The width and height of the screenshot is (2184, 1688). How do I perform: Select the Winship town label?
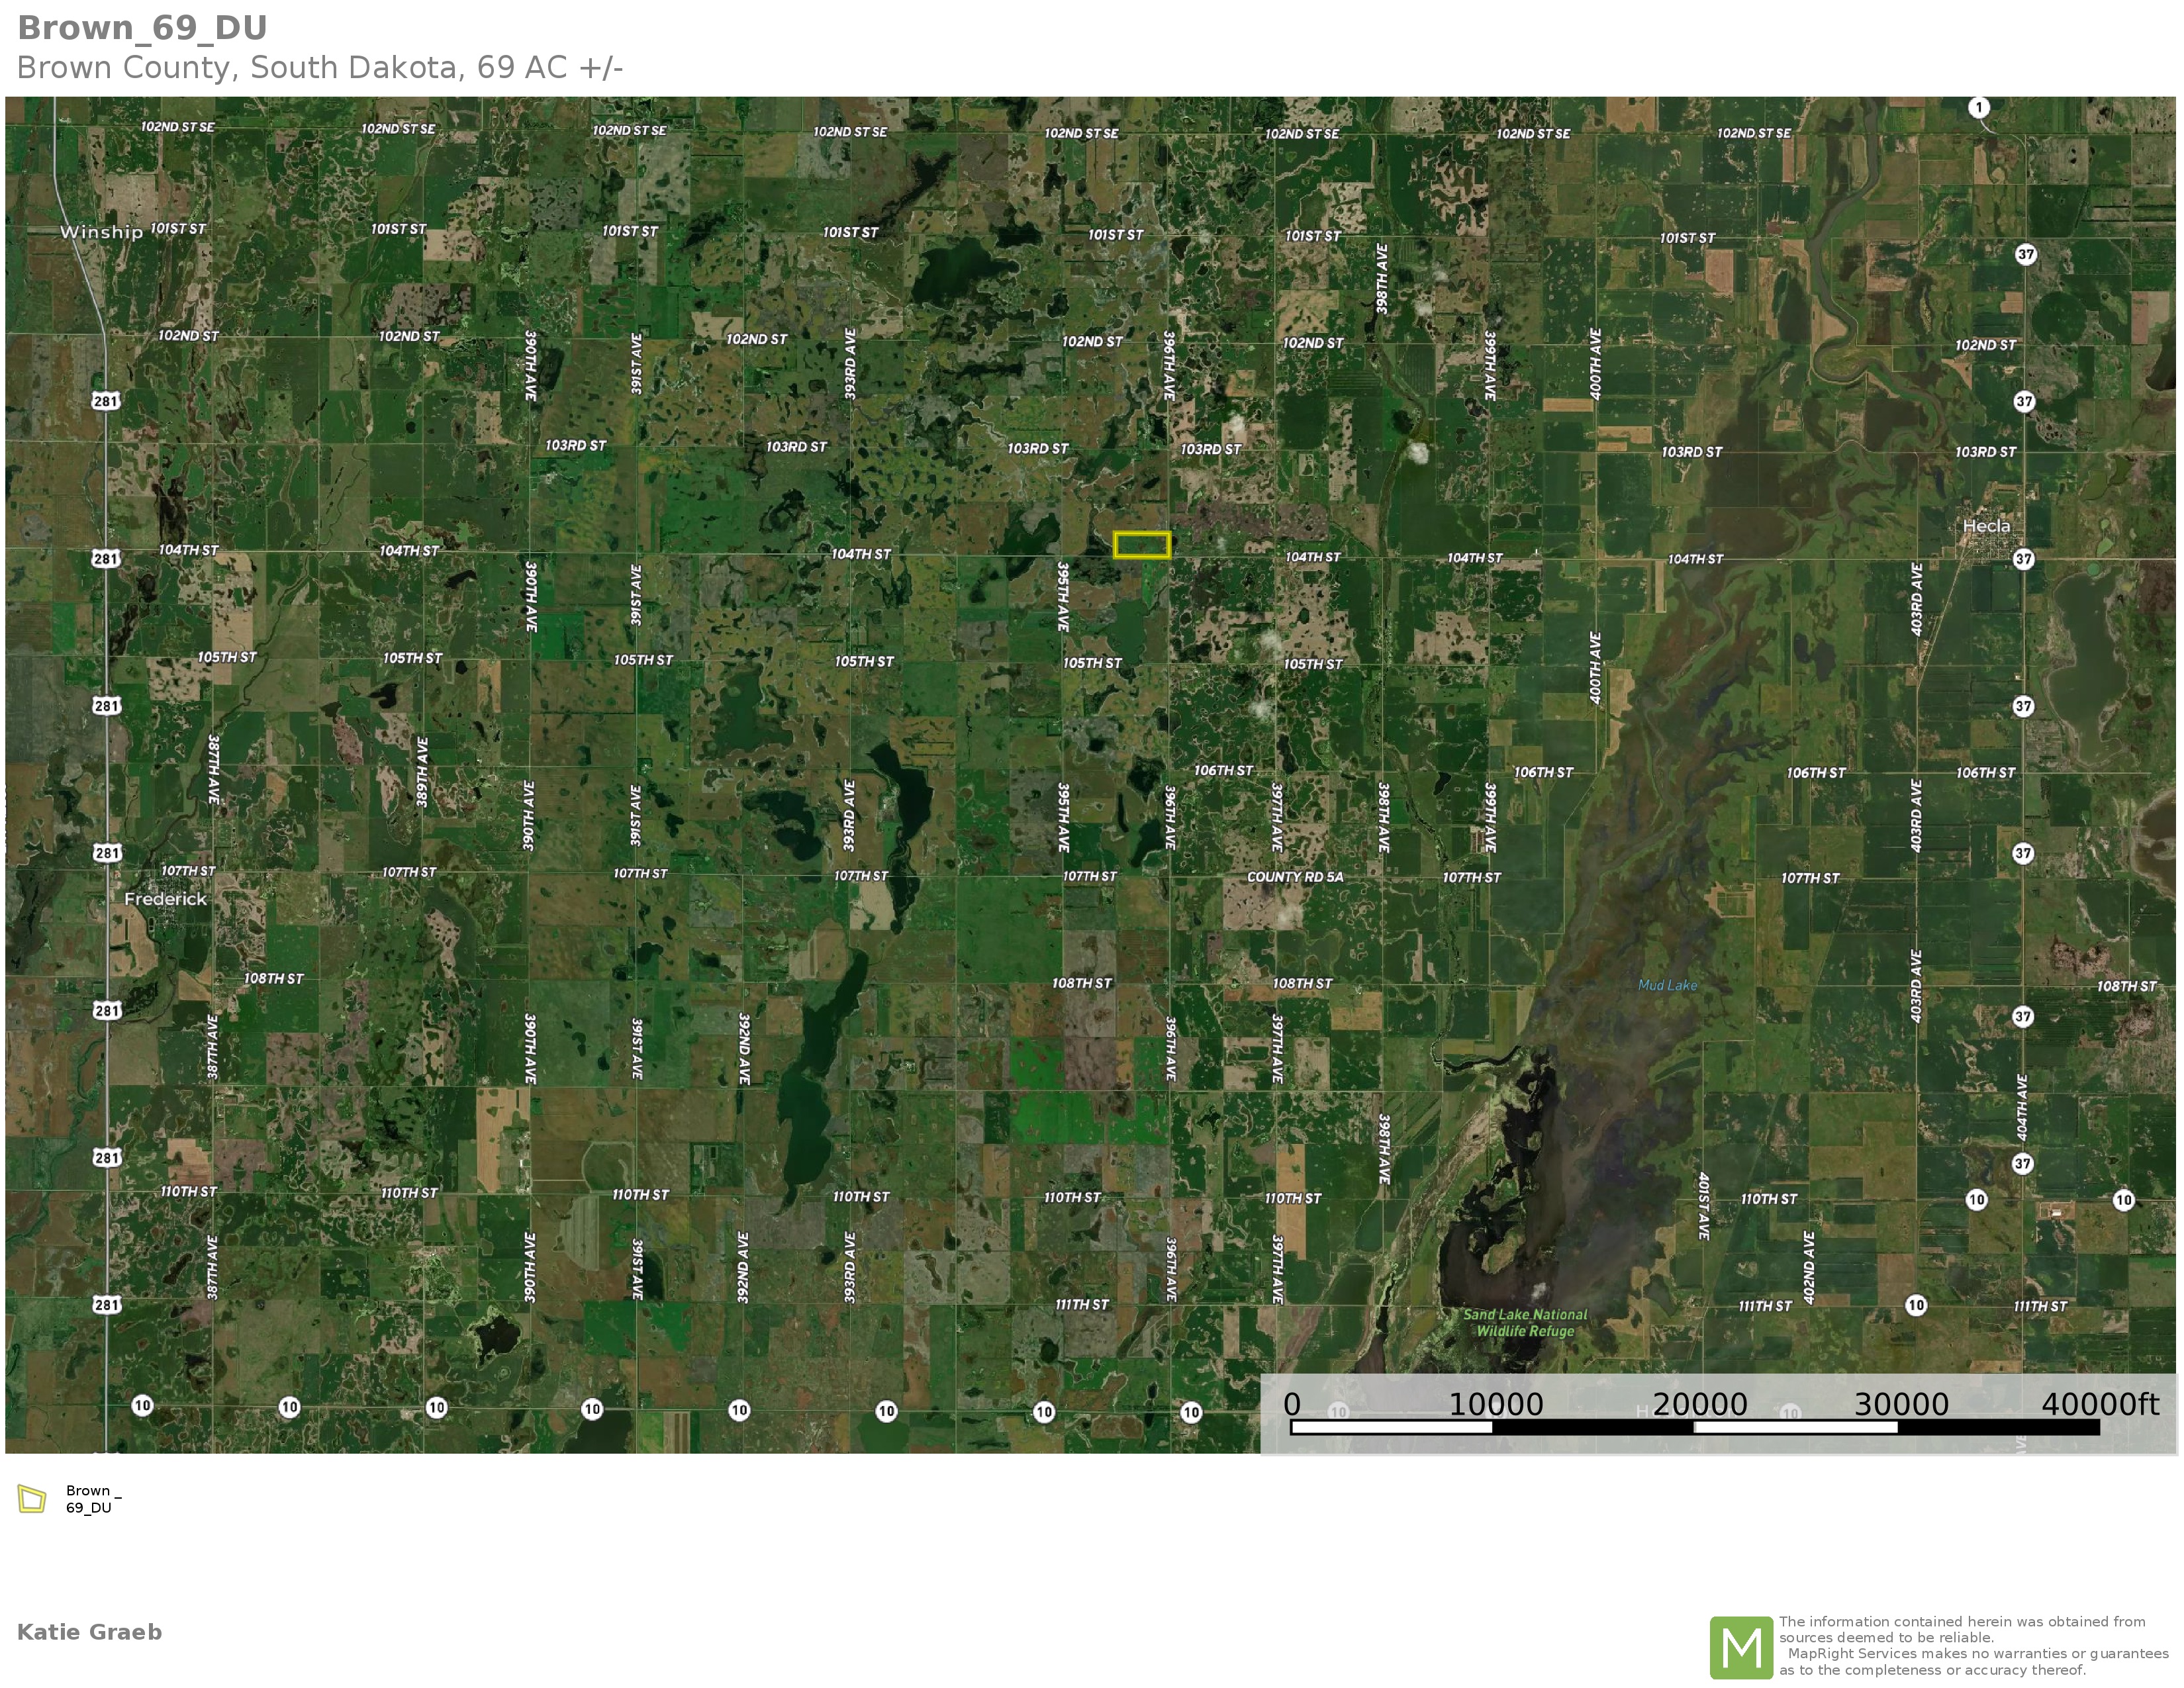click(x=101, y=232)
